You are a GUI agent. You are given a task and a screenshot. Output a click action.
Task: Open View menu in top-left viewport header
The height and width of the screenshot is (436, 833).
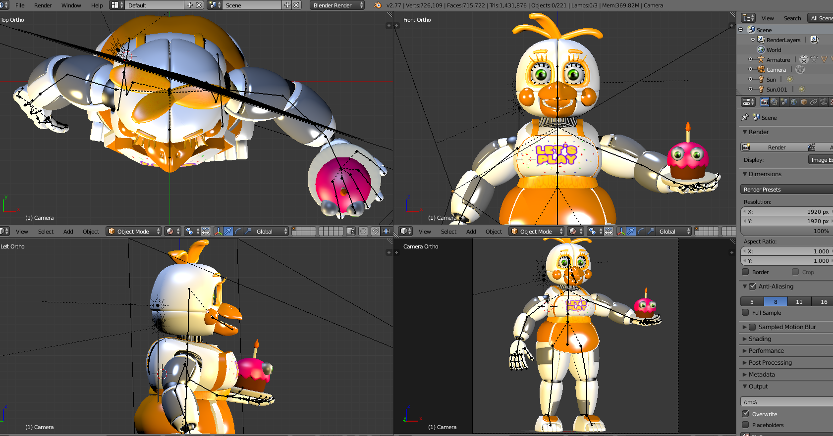pos(22,231)
